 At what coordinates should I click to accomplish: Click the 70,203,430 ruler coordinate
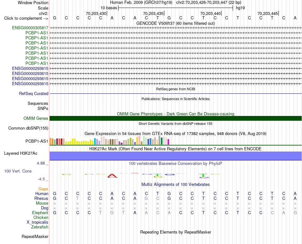[96, 13]
